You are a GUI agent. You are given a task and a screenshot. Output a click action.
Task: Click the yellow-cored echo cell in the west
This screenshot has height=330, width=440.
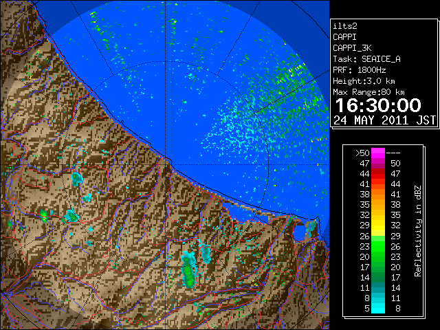[43, 216]
